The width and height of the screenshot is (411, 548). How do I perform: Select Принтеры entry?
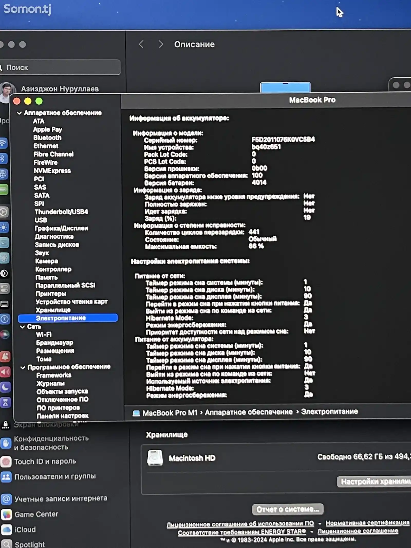[51, 294]
